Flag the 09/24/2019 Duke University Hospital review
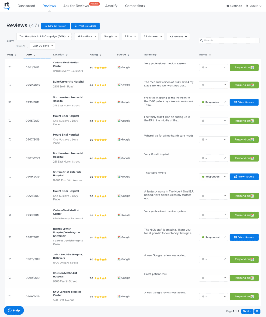The width and height of the screenshot is (266, 317). coord(11,85)
